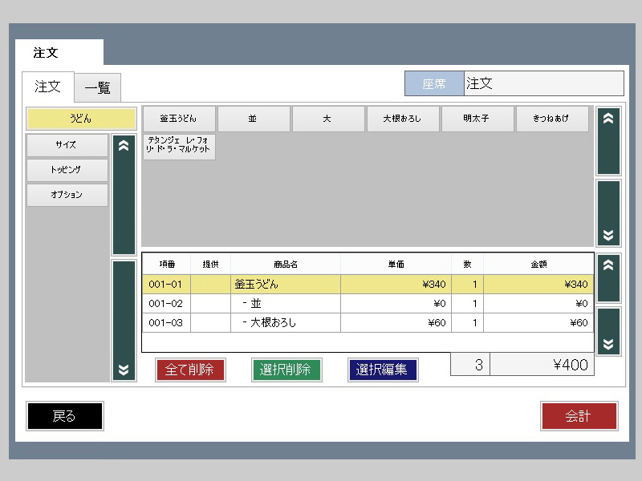
Task: Select the inner 注文 tab
Action: click(x=48, y=87)
